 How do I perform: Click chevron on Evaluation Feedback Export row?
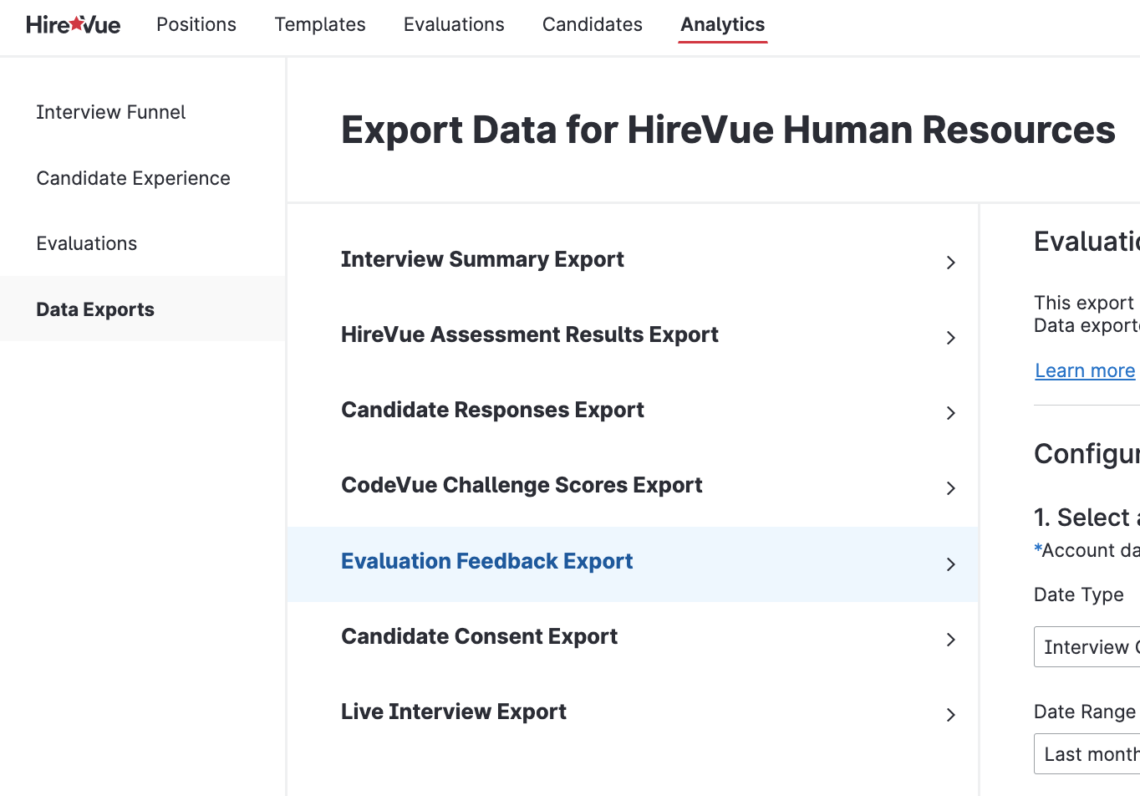pyautogui.click(x=950, y=564)
